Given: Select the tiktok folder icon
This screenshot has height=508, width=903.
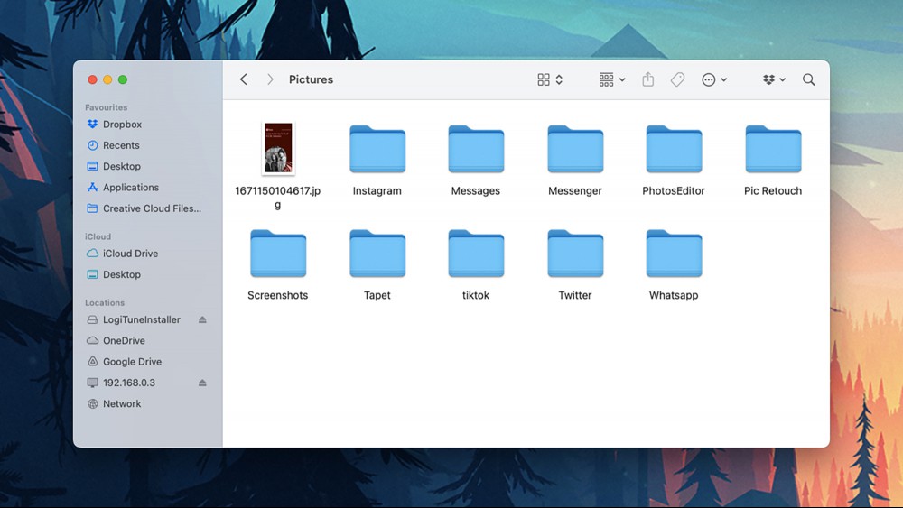Looking at the screenshot, I should (476, 254).
